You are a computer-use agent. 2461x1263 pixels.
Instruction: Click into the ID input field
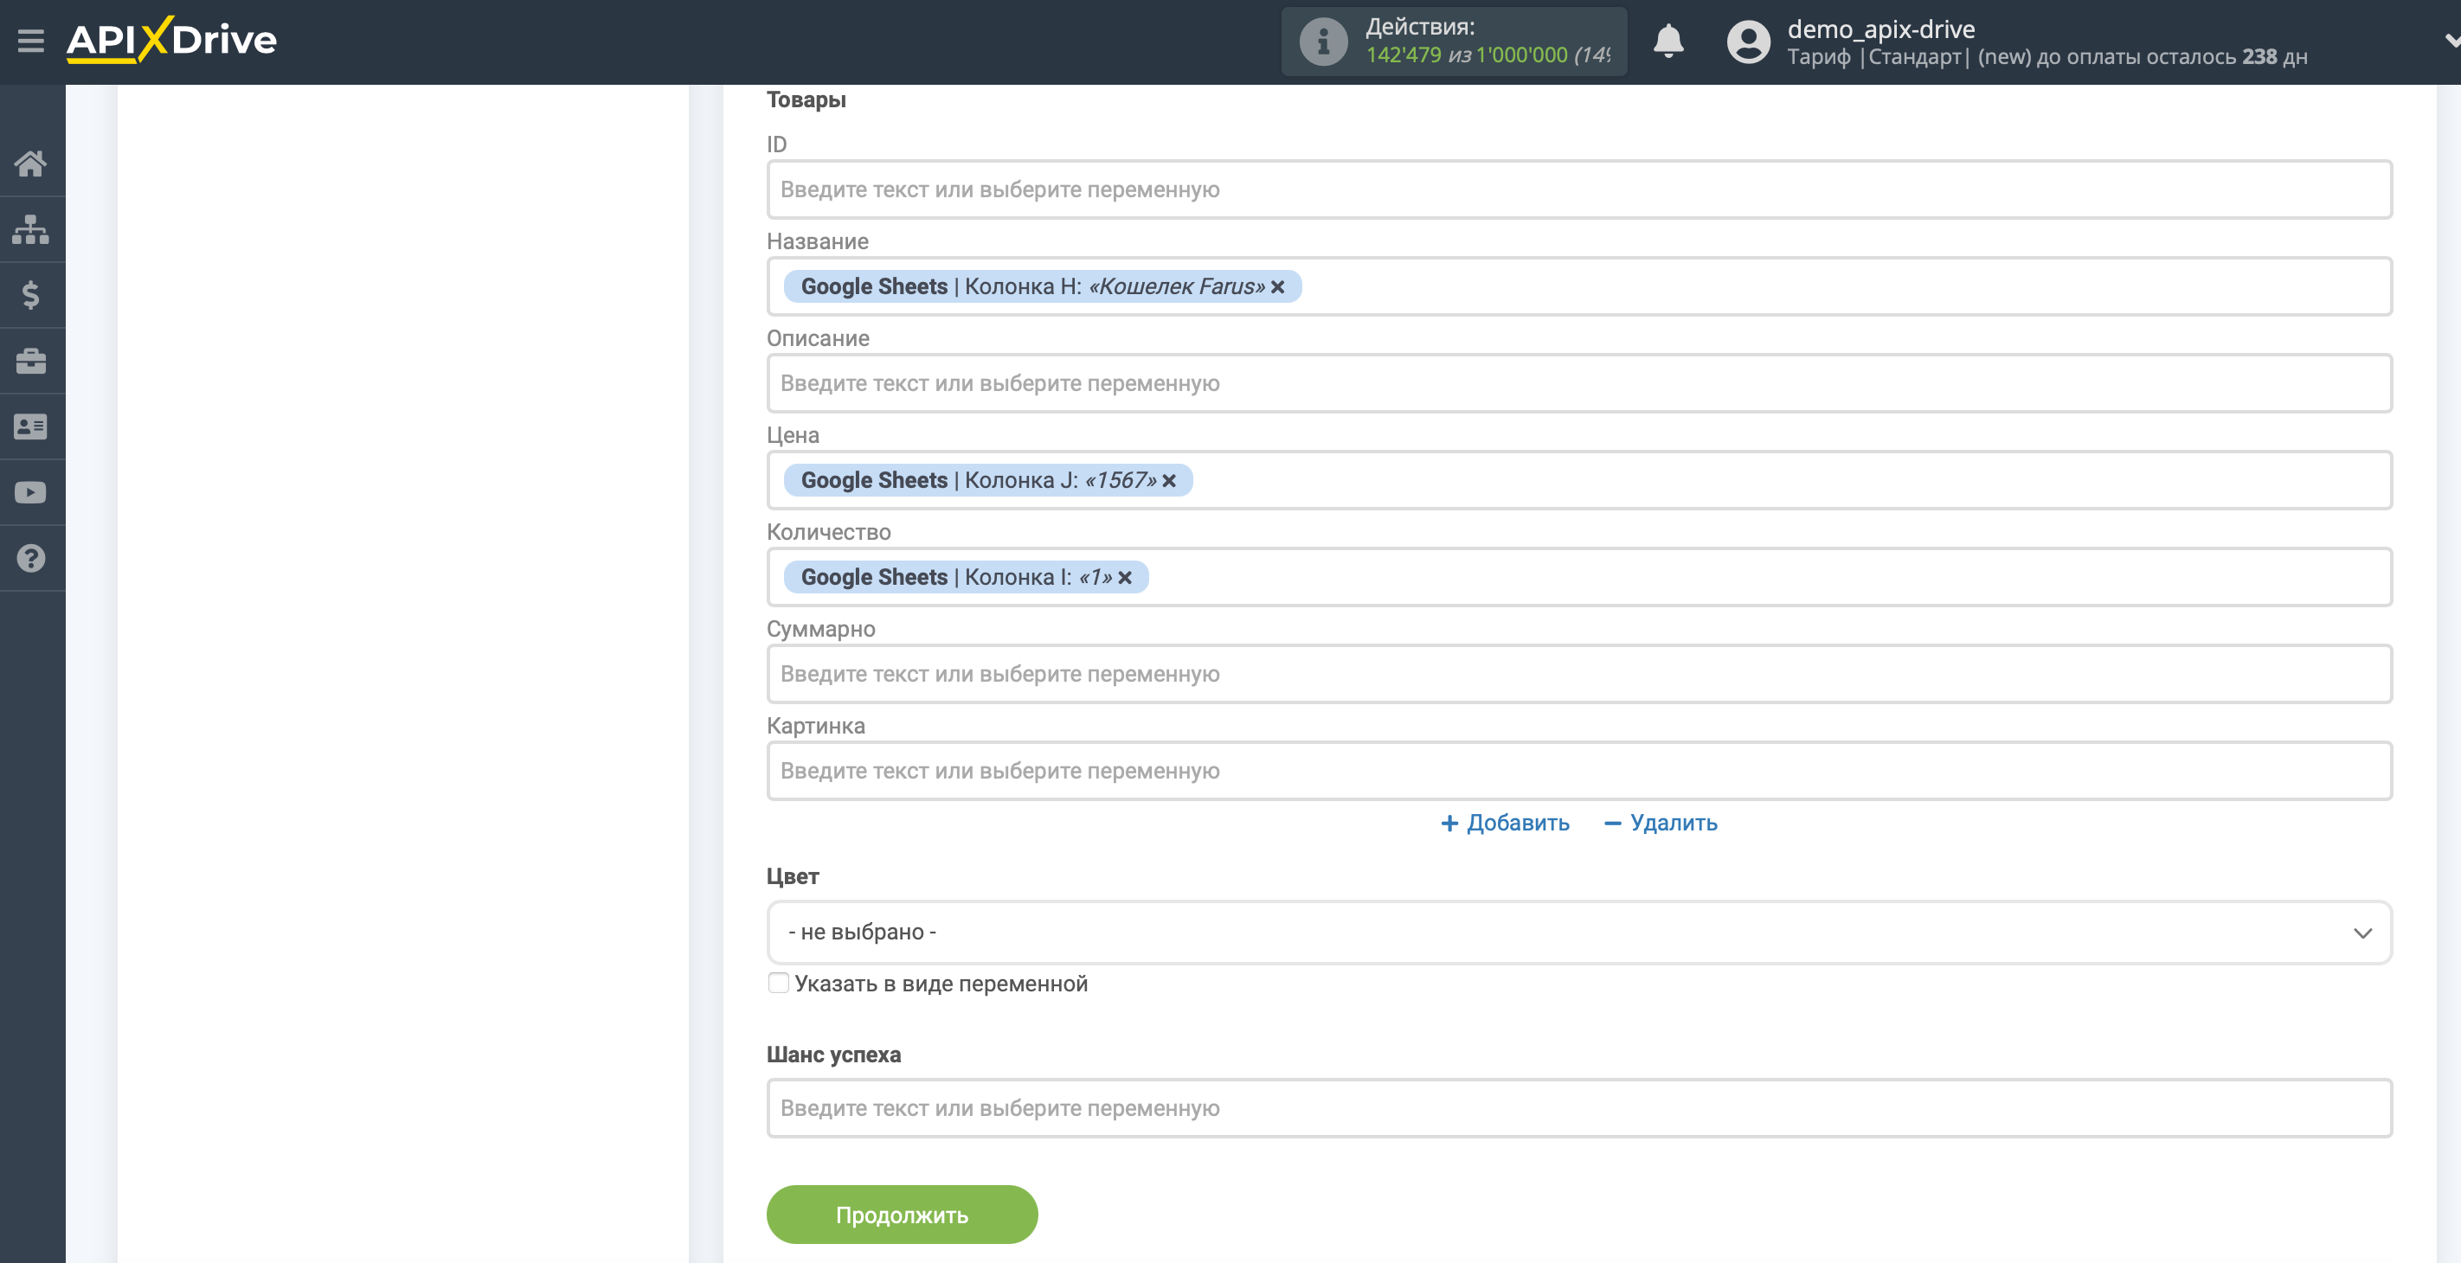tap(1578, 189)
